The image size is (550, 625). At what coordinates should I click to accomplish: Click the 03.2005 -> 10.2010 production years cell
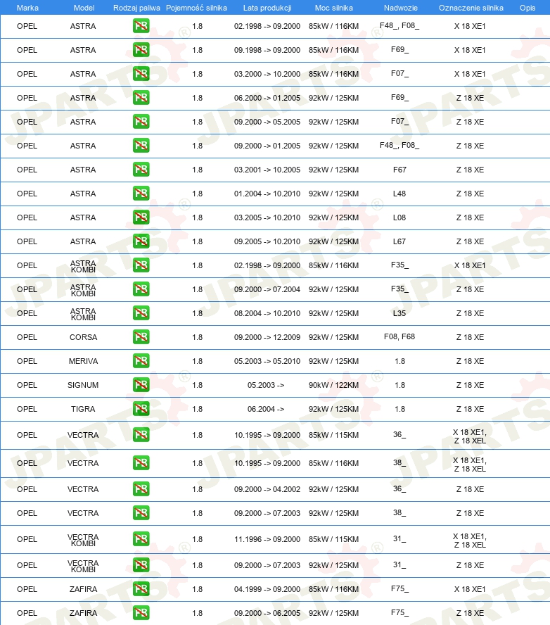click(267, 217)
